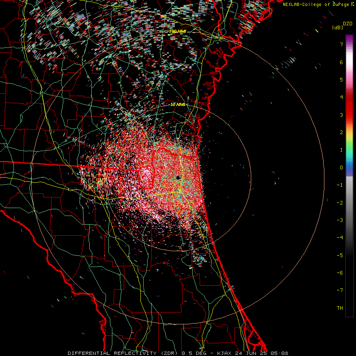Click the -3 scale label

point(340,220)
